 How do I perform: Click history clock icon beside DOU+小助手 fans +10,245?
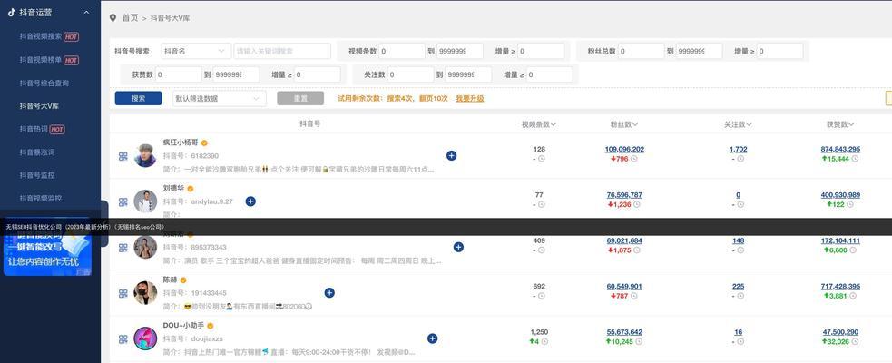(x=638, y=342)
